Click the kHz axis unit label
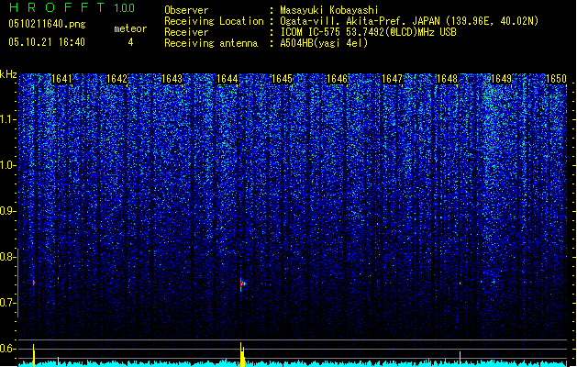Screen dimensions: 577x367 (x=8, y=74)
